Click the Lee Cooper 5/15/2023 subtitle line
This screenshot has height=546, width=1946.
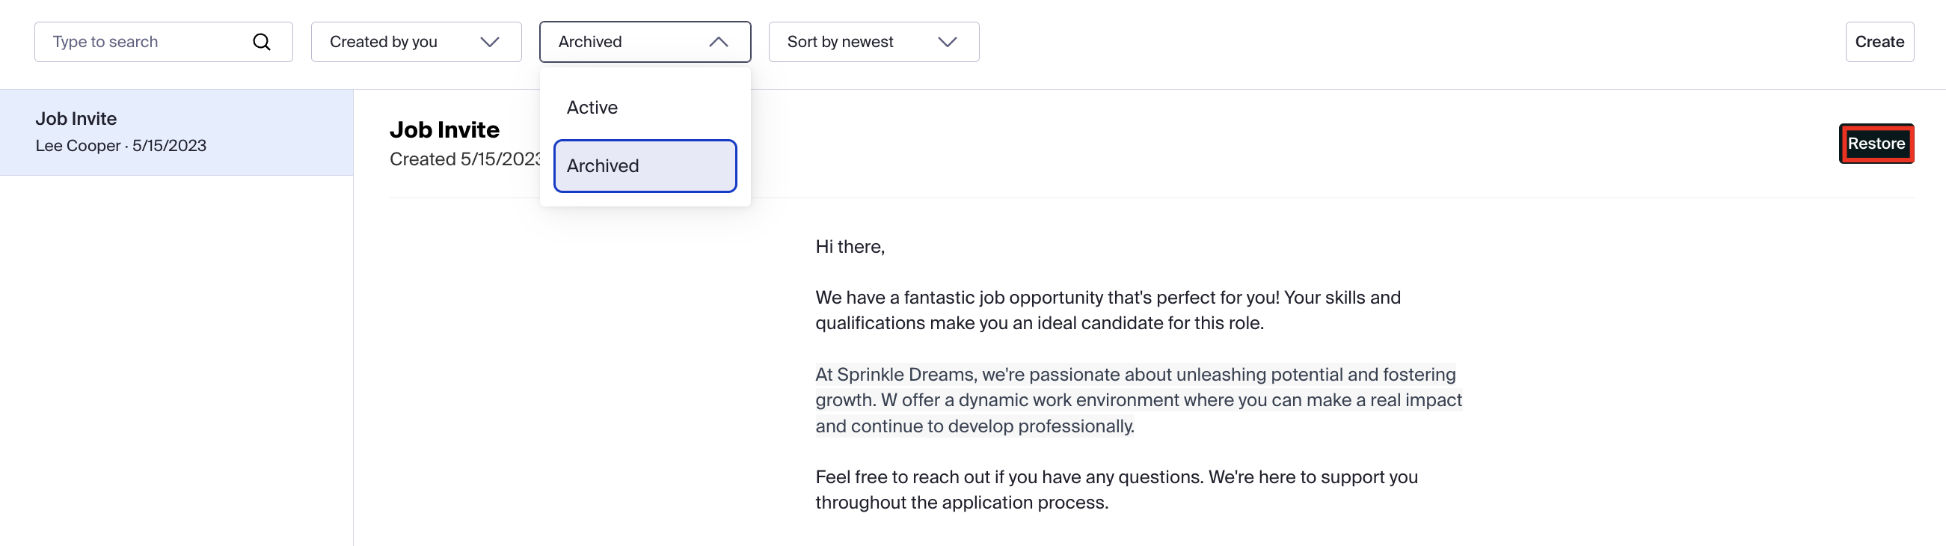coord(121,146)
